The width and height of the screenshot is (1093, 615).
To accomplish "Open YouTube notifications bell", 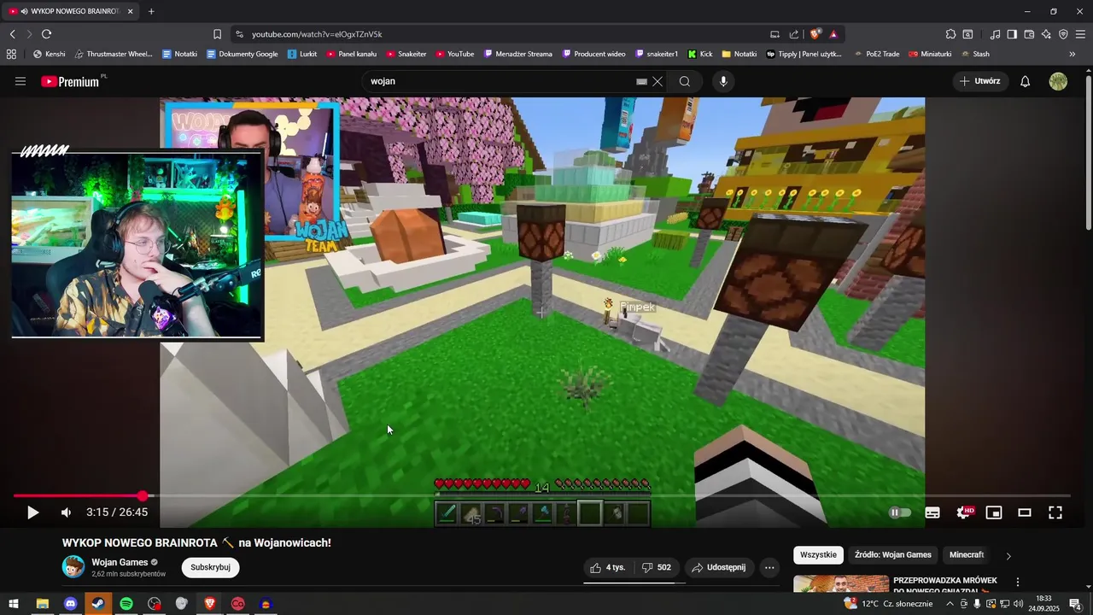I will pyautogui.click(x=1026, y=81).
